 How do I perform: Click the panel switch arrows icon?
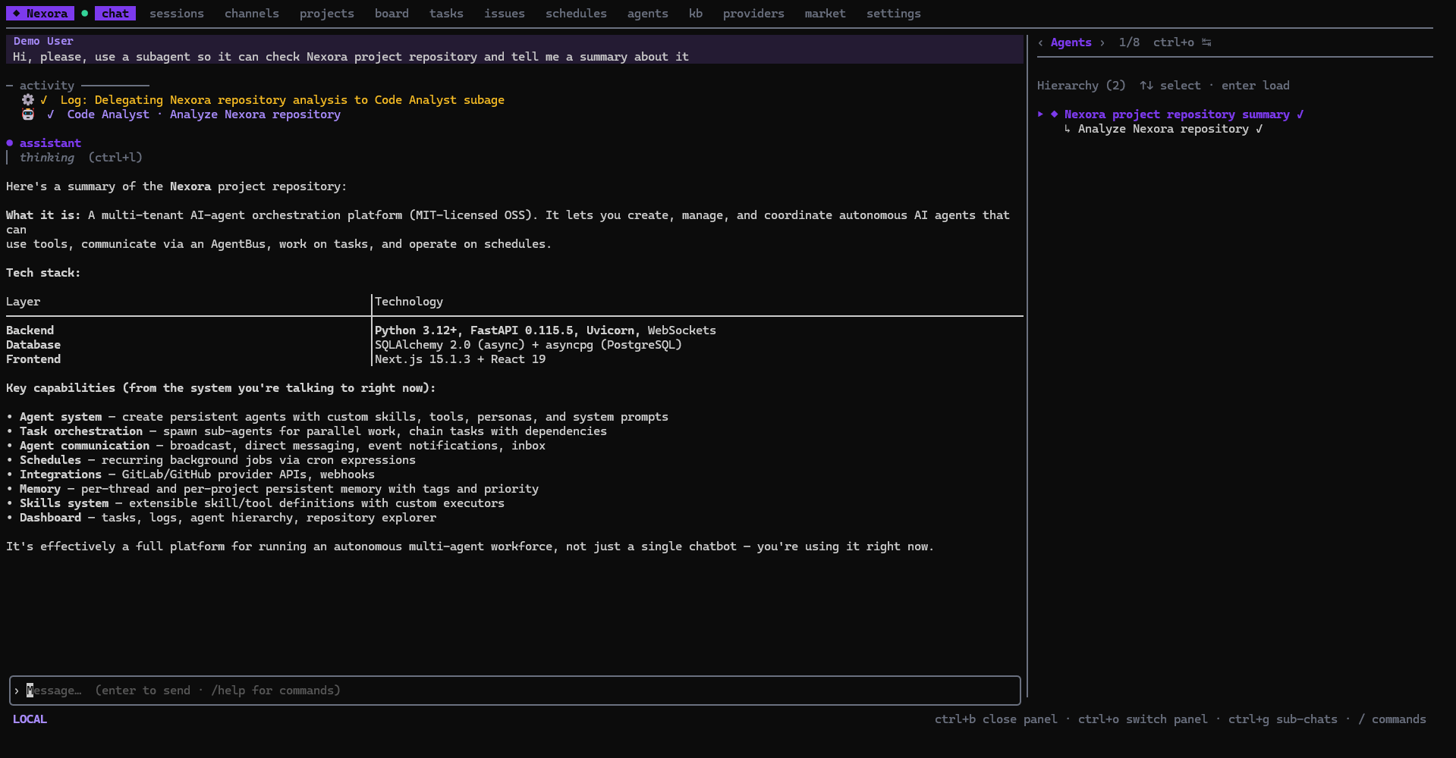[x=1206, y=42]
